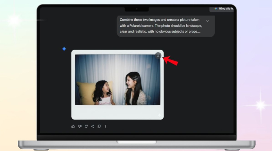Share the response using the share icon
The width and height of the screenshot is (272, 151).
(x=92, y=127)
